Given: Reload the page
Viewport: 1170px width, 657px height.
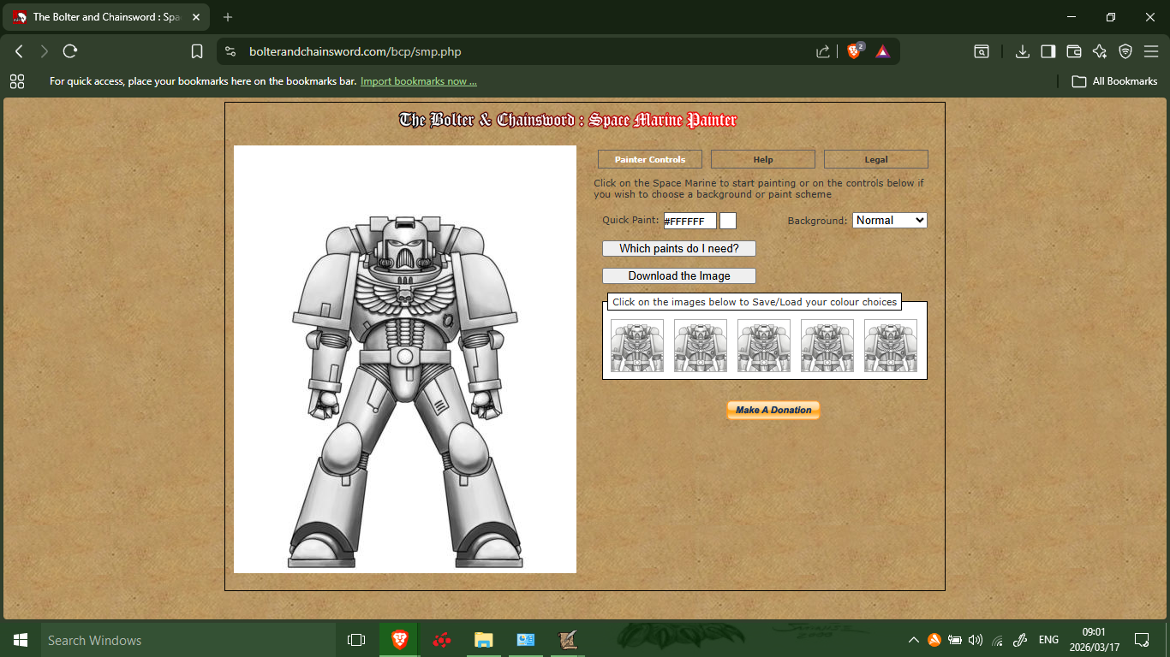Looking at the screenshot, I should (x=70, y=51).
